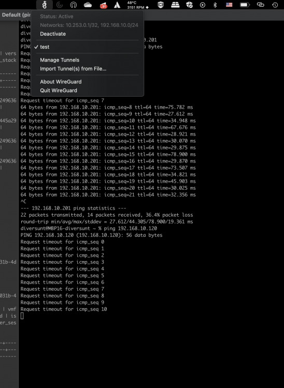Open the US flag input source menu

[x=229, y=5]
